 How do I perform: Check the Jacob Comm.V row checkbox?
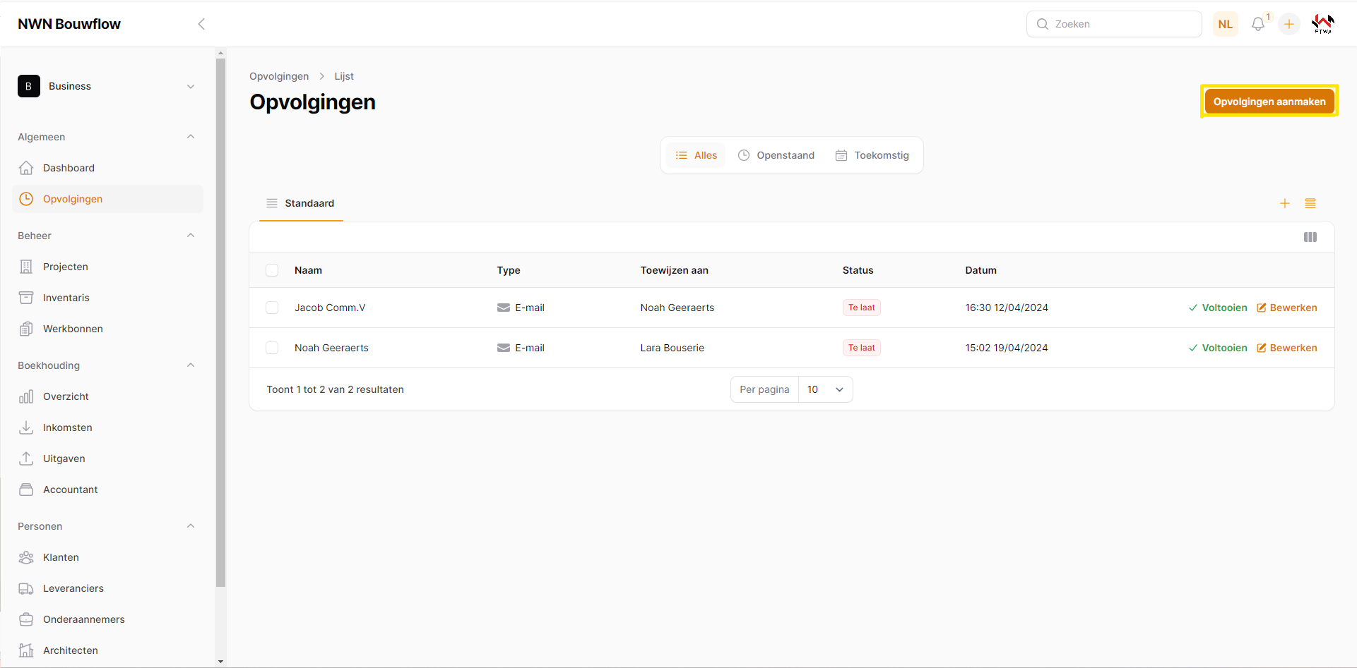pyautogui.click(x=272, y=308)
